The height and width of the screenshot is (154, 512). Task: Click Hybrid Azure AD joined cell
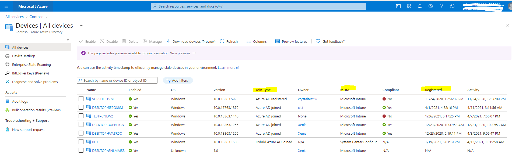point(274,142)
